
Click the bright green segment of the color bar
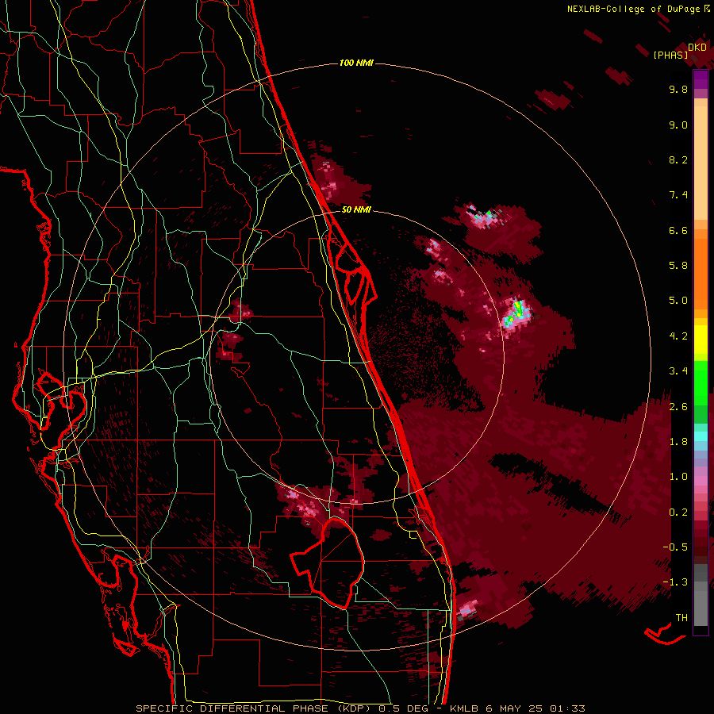701,382
